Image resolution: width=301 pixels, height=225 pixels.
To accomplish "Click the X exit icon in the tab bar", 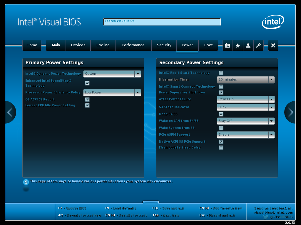I will pos(273,45).
